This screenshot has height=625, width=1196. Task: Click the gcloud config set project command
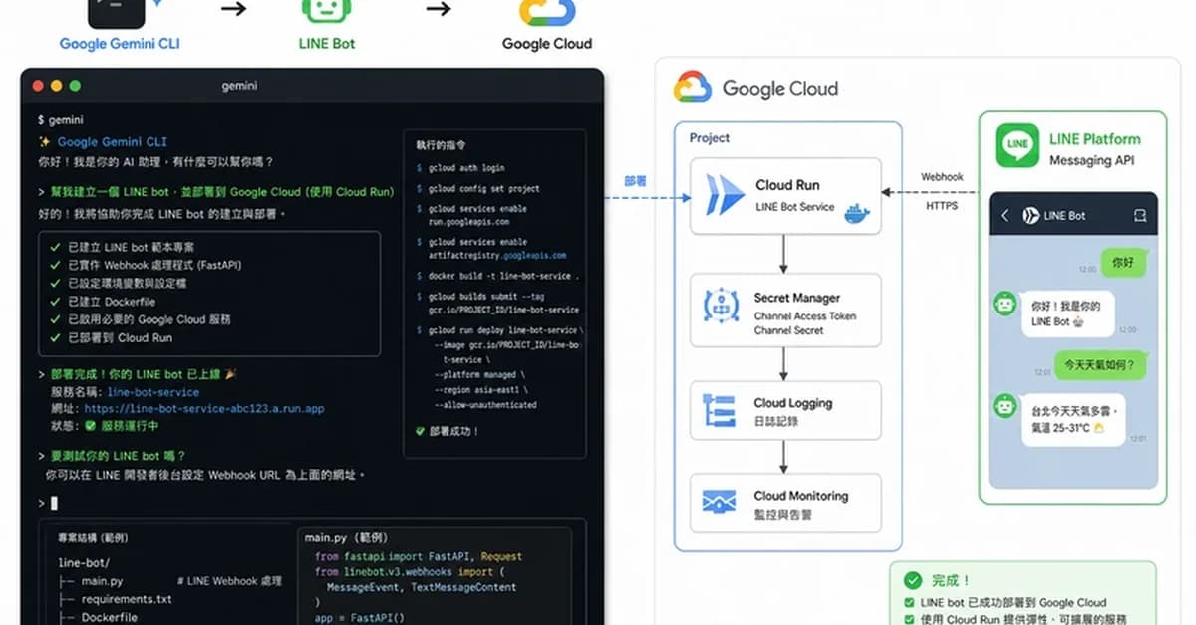483,188
